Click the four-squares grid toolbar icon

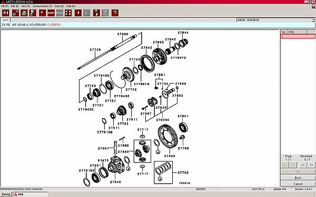click(x=68, y=13)
